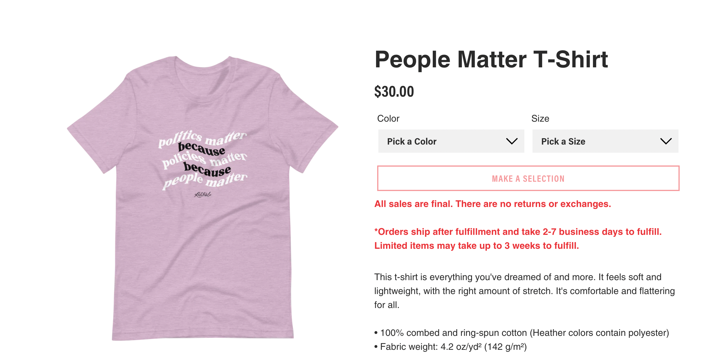Click the 'politics matter' graphic on shirt
Viewport: 716px width, 353px height.
[202, 139]
